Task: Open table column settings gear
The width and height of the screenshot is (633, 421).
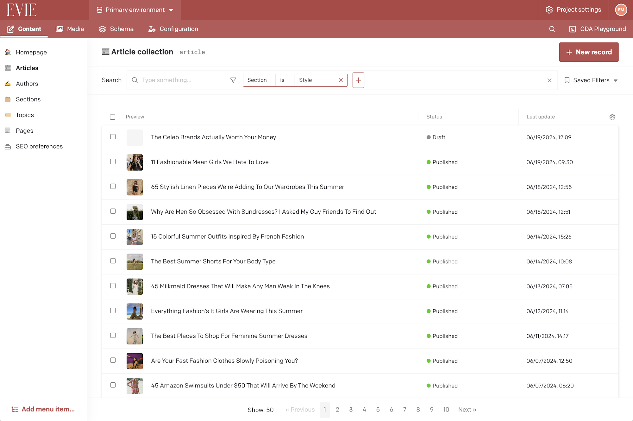Action: (x=612, y=117)
